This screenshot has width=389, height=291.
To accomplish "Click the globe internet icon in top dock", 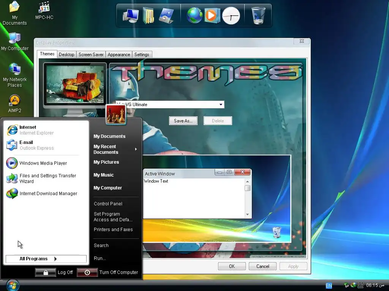I will pyautogui.click(x=194, y=16).
